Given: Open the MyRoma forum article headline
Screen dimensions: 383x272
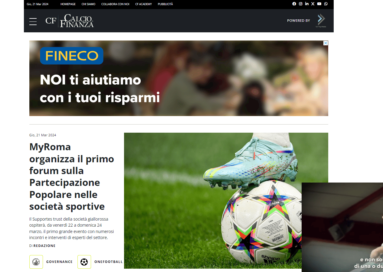Looking at the screenshot, I should click(72, 176).
